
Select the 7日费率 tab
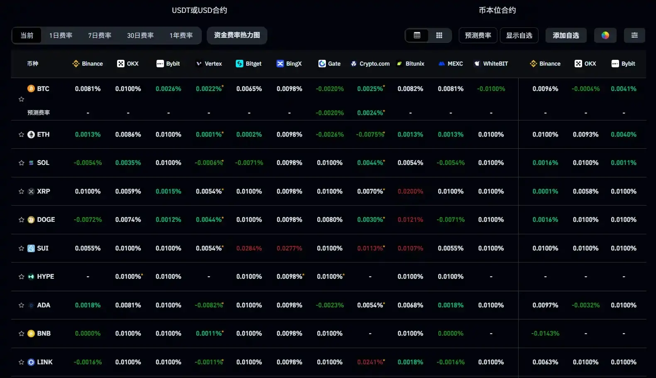(100, 35)
